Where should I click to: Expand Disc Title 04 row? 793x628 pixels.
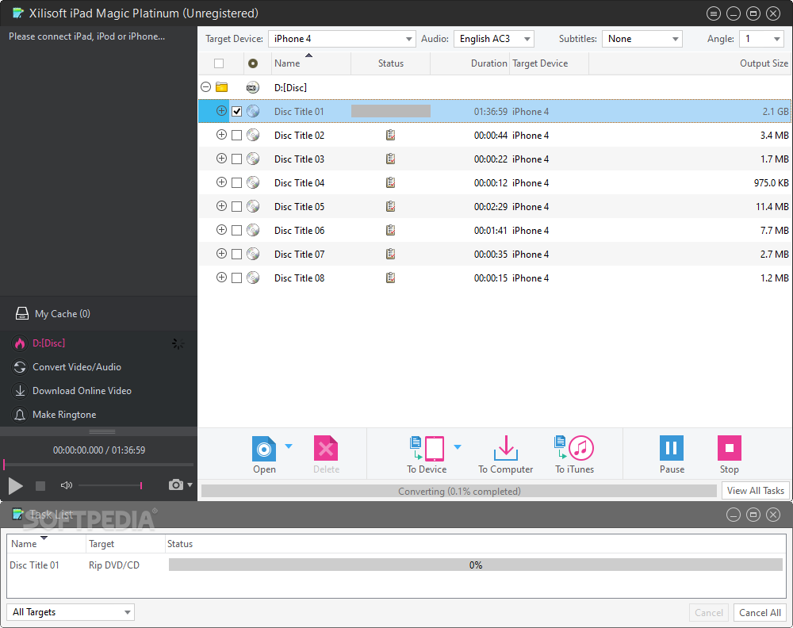221,182
